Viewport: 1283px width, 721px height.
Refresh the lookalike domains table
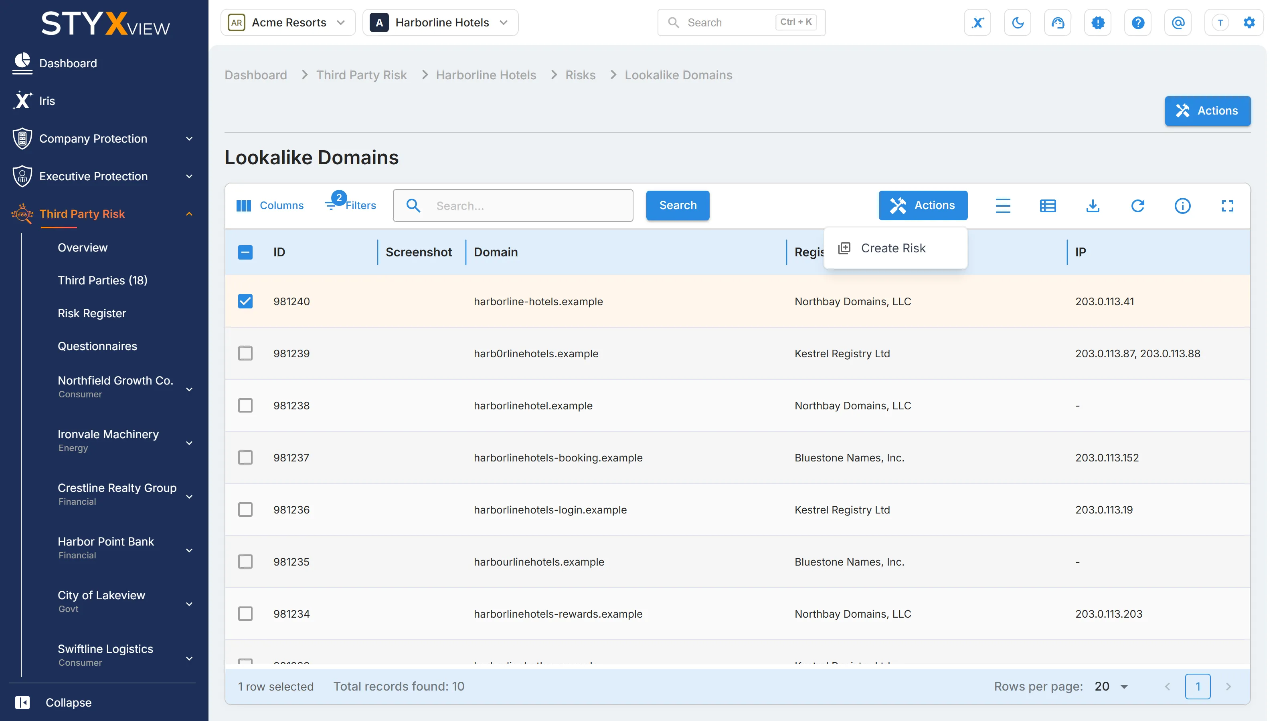[x=1137, y=205]
